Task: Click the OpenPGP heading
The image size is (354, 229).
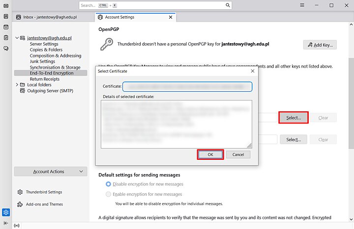Action: [109, 29]
